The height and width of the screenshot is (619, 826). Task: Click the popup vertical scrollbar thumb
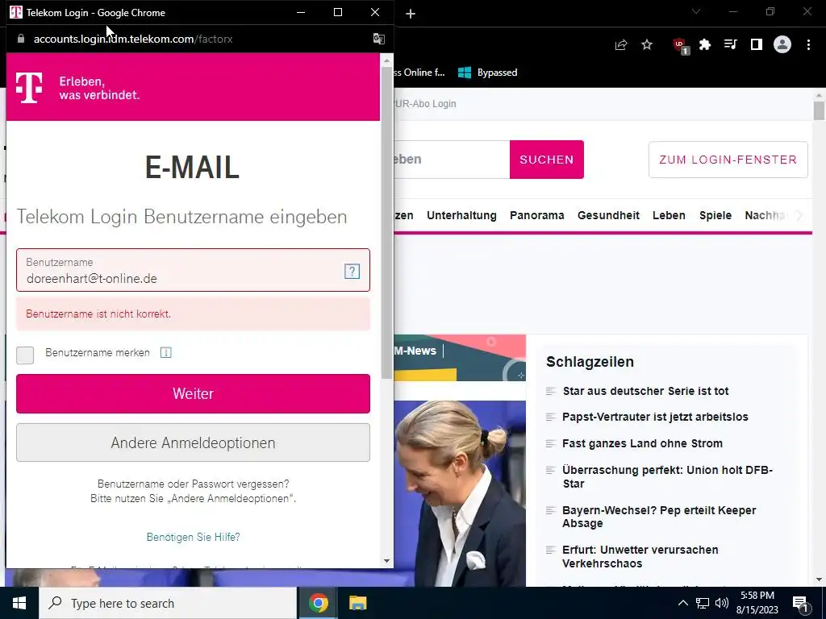[386, 223]
